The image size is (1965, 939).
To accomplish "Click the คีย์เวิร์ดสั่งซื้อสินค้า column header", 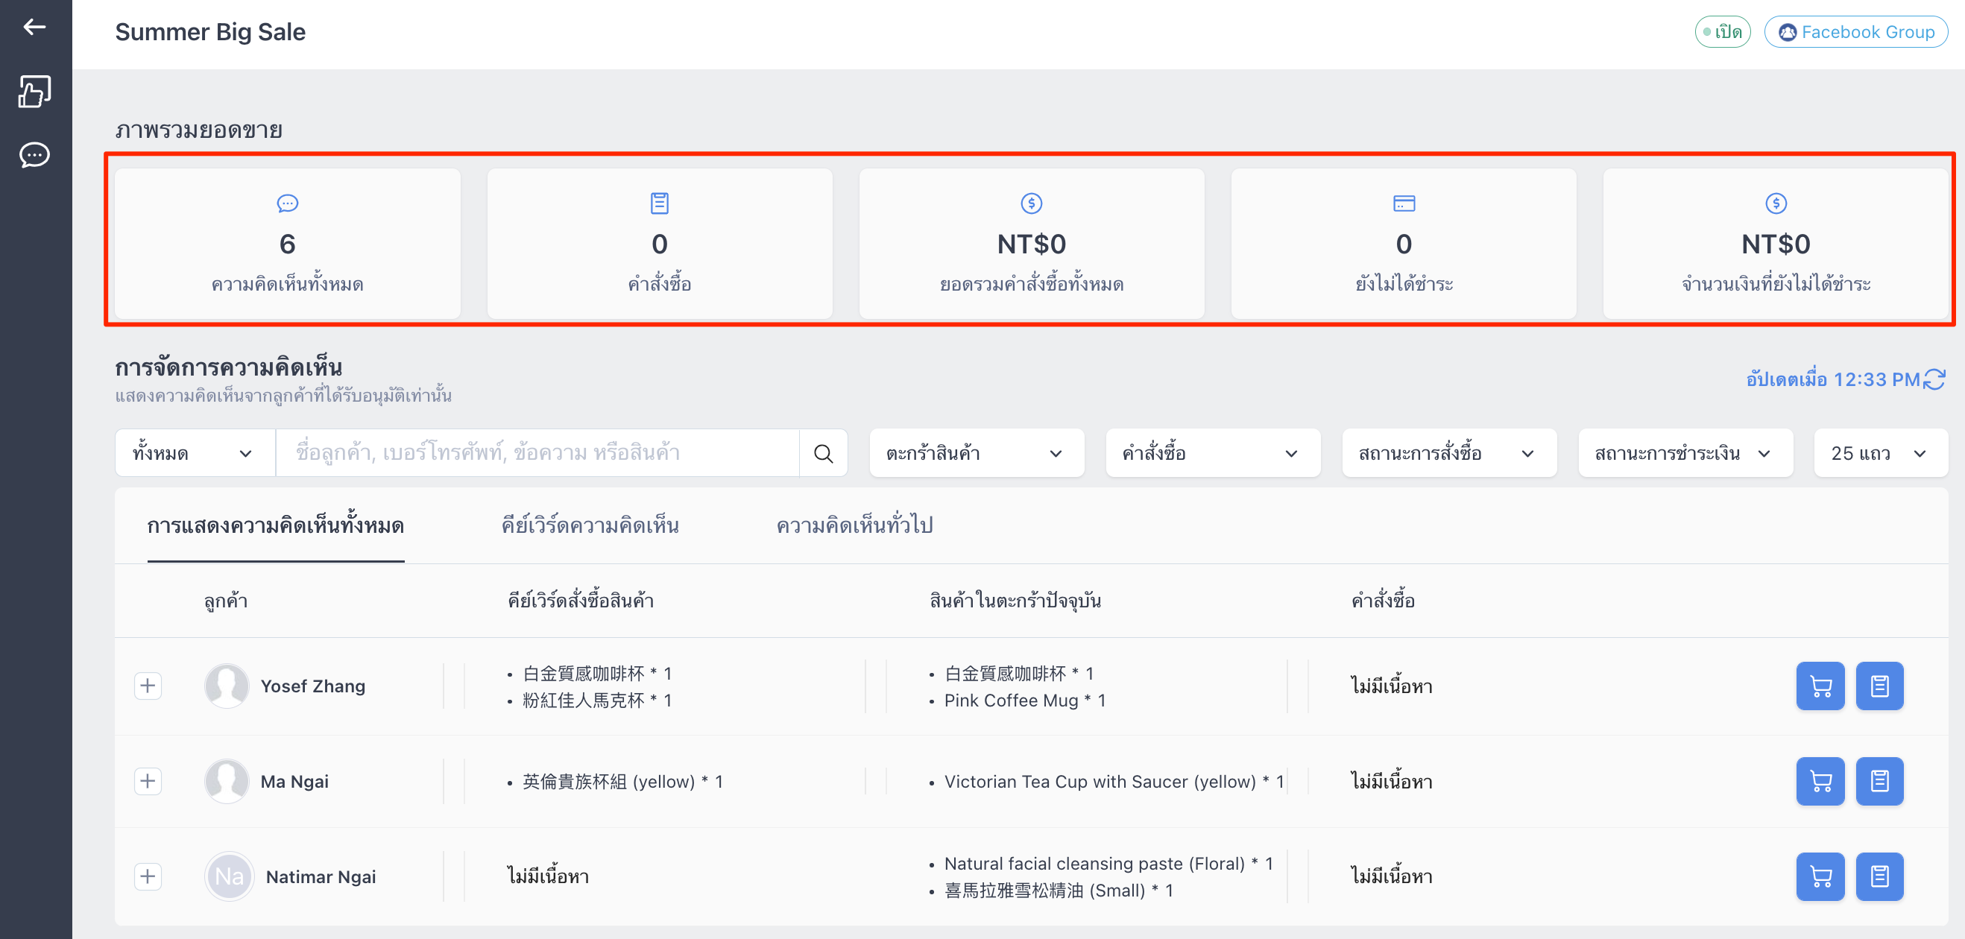I will pos(581,601).
